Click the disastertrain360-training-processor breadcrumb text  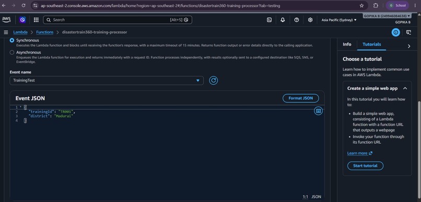pos(95,32)
